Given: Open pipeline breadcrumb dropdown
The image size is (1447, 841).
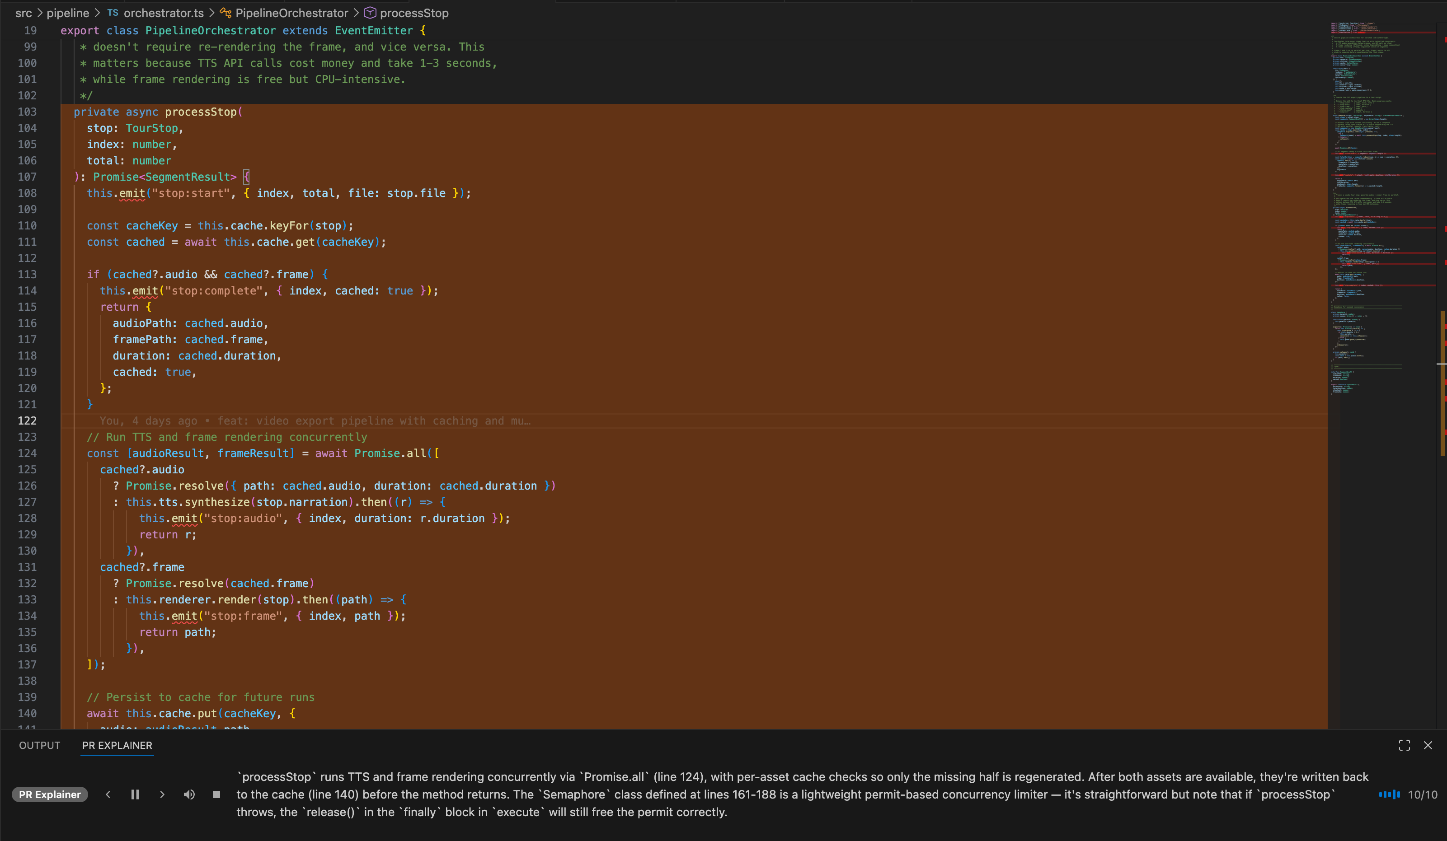Looking at the screenshot, I should click(68, 13).
